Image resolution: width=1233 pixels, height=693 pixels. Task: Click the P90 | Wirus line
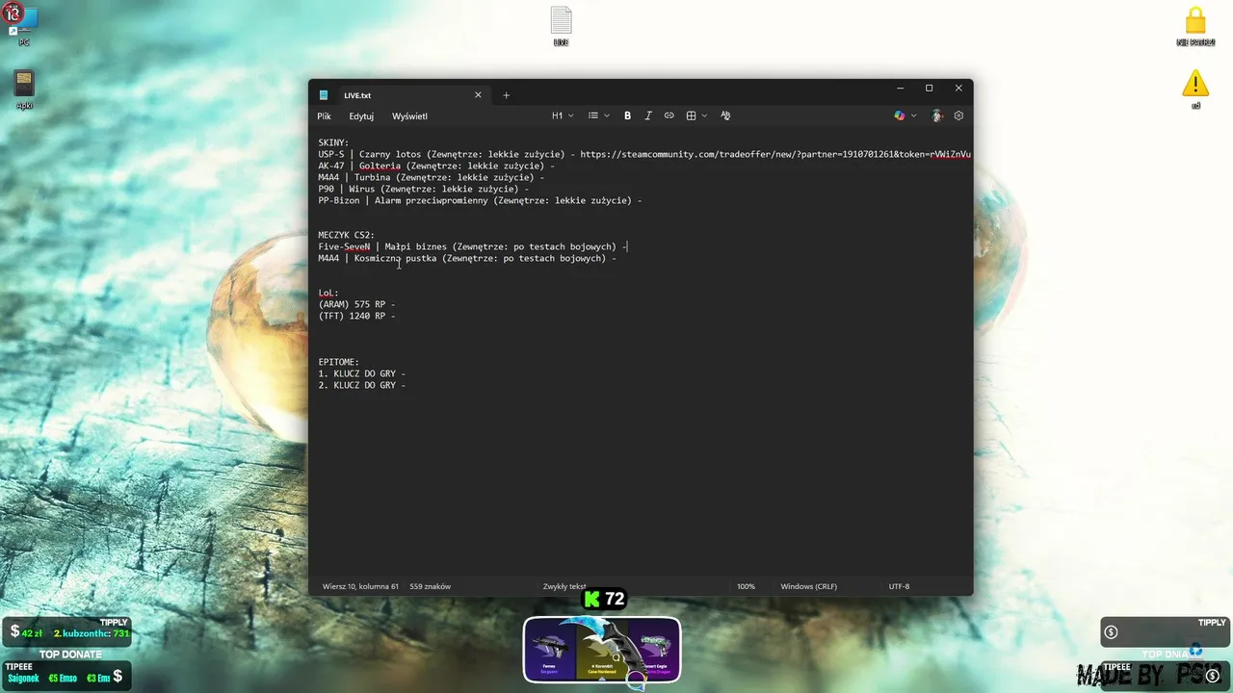click(424, 189)
